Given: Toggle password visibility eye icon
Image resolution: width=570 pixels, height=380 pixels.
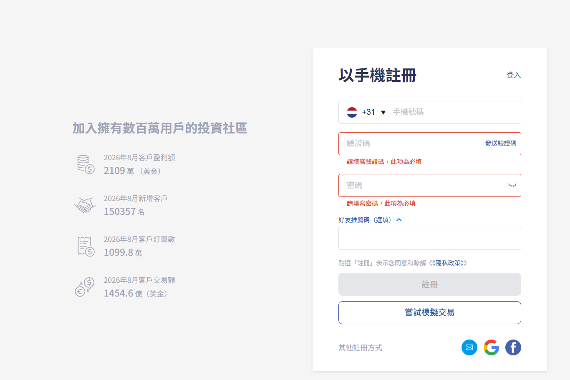Looking at the screenshot, I should click(x=512, y=185).
